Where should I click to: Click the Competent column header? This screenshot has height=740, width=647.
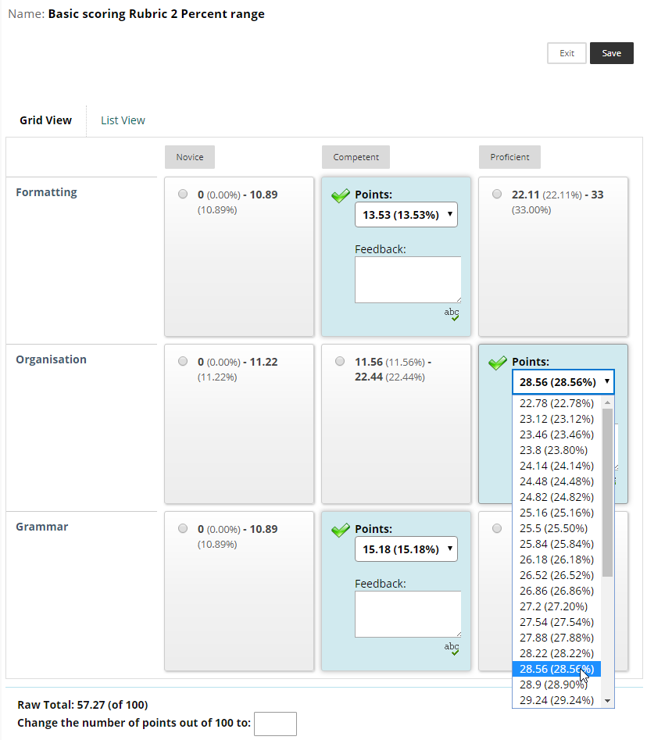[356, 157]
